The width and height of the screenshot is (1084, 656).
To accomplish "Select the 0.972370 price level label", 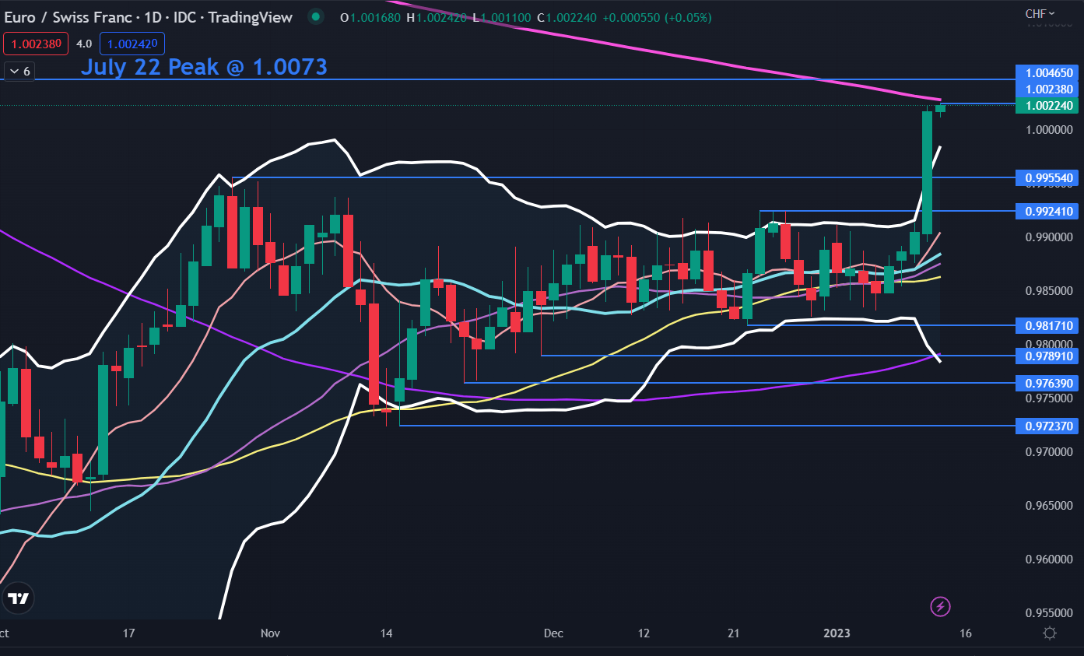I will point(1048,426).
